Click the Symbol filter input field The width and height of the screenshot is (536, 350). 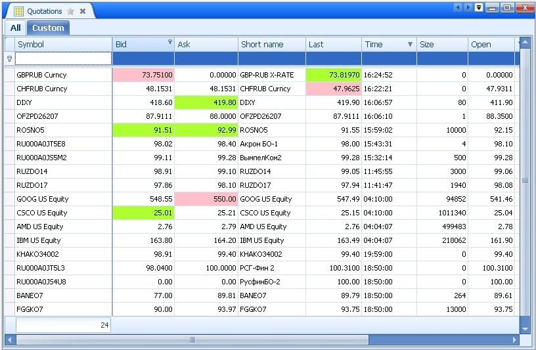[63, 59]
